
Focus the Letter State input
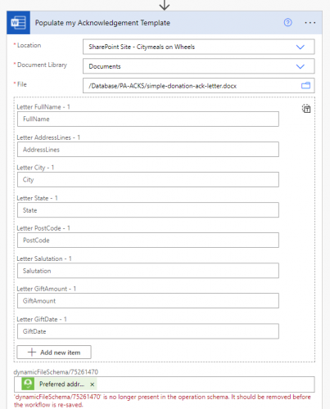point(148,210)
